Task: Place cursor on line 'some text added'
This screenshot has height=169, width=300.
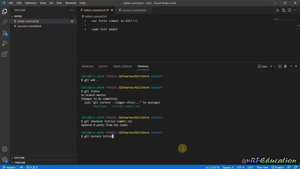Action: click(104, 29)
